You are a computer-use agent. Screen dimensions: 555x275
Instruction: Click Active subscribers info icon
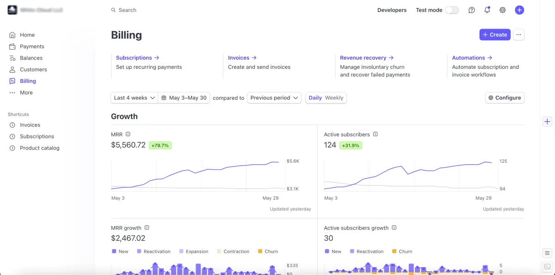click(376, 134)
